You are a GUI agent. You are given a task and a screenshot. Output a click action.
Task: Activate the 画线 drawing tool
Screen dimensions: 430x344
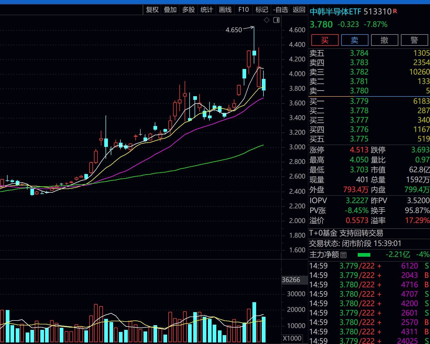click(225, 10)
